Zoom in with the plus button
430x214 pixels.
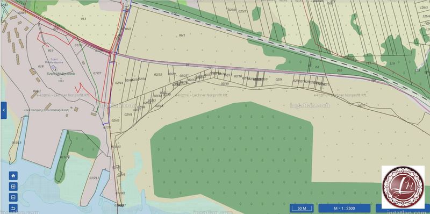(13, 187)
